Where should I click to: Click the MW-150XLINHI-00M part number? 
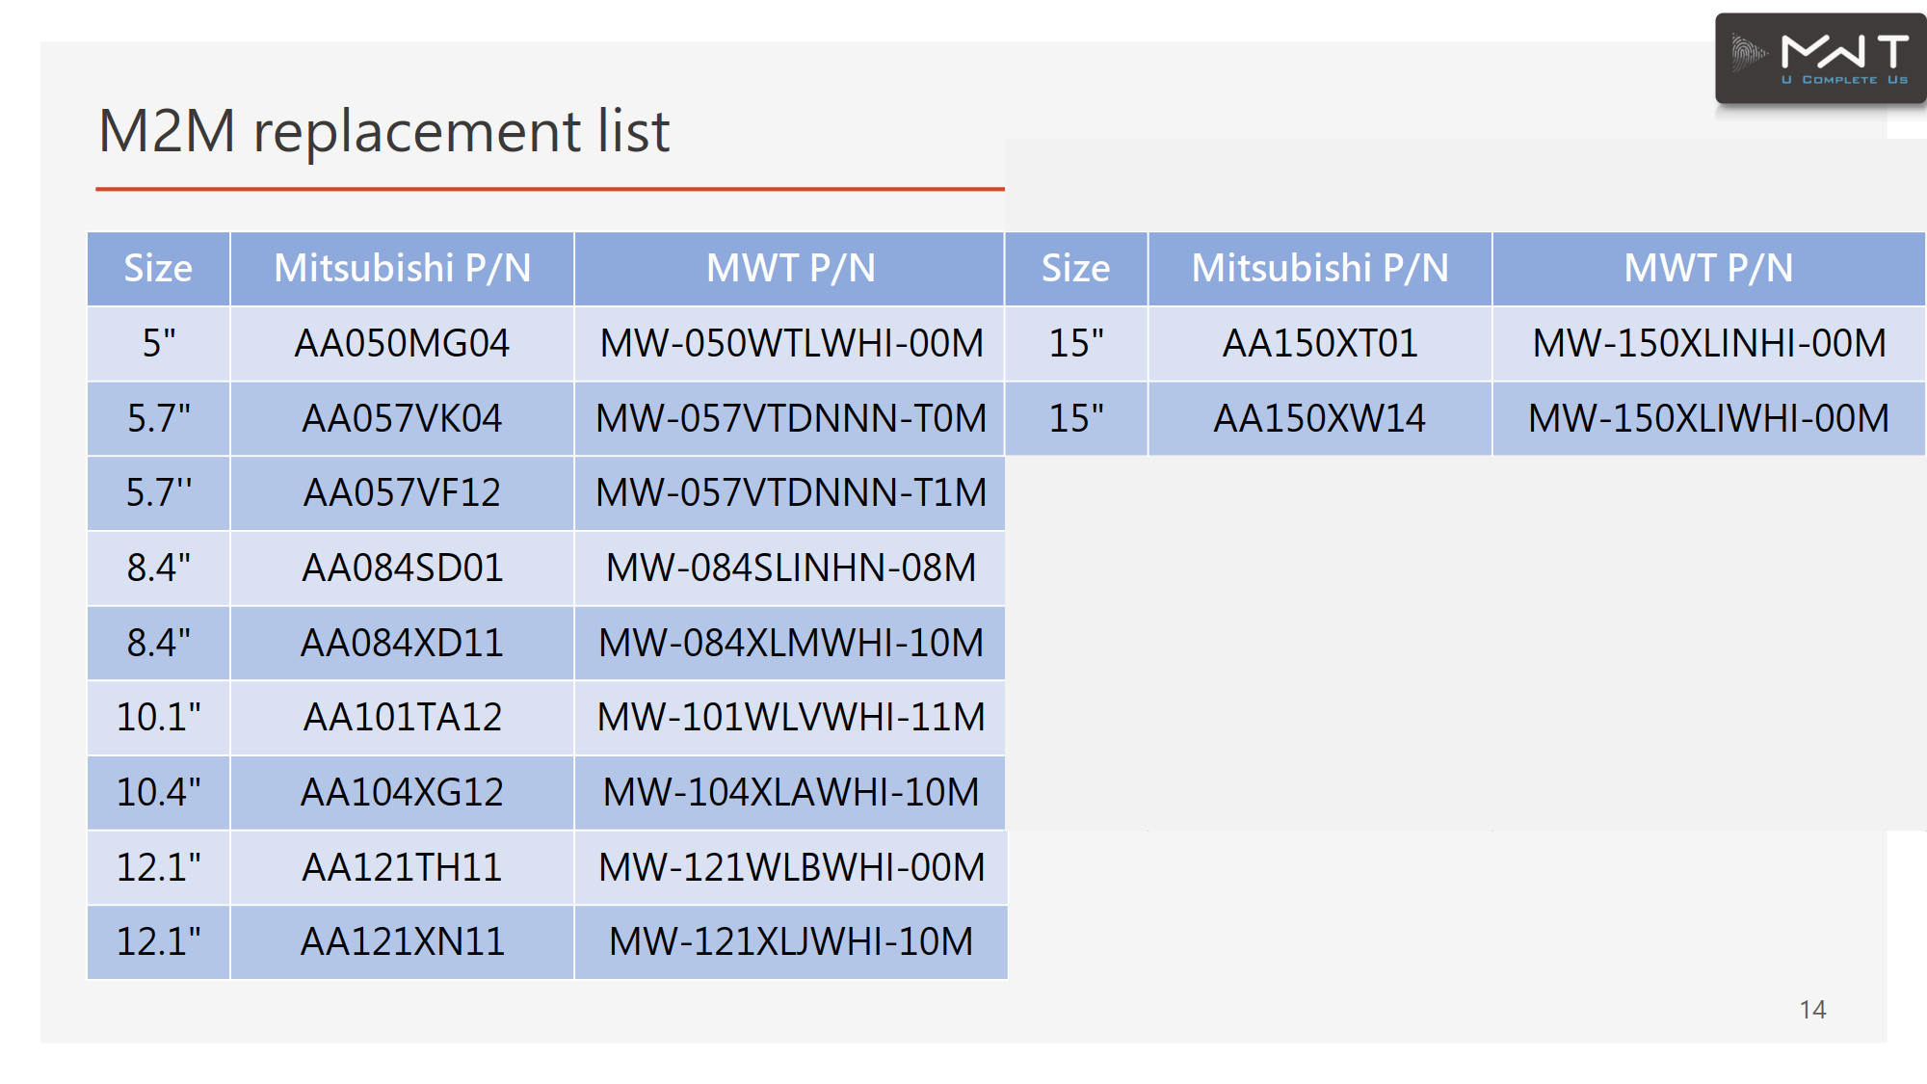pos(1708,343)
